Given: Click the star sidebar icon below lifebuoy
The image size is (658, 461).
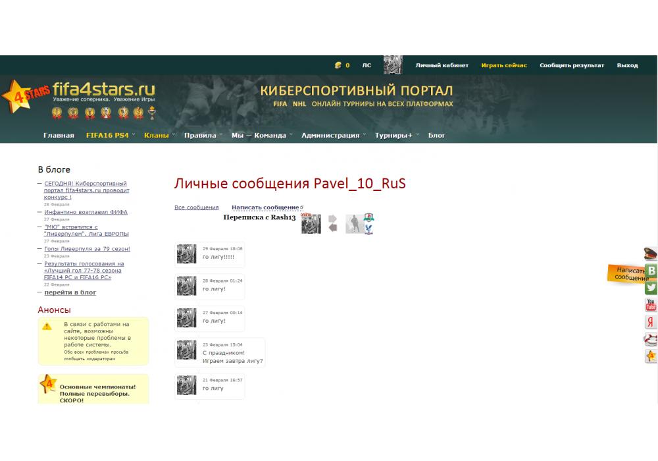Looking at the screenshot, I should tap(651, 356).
